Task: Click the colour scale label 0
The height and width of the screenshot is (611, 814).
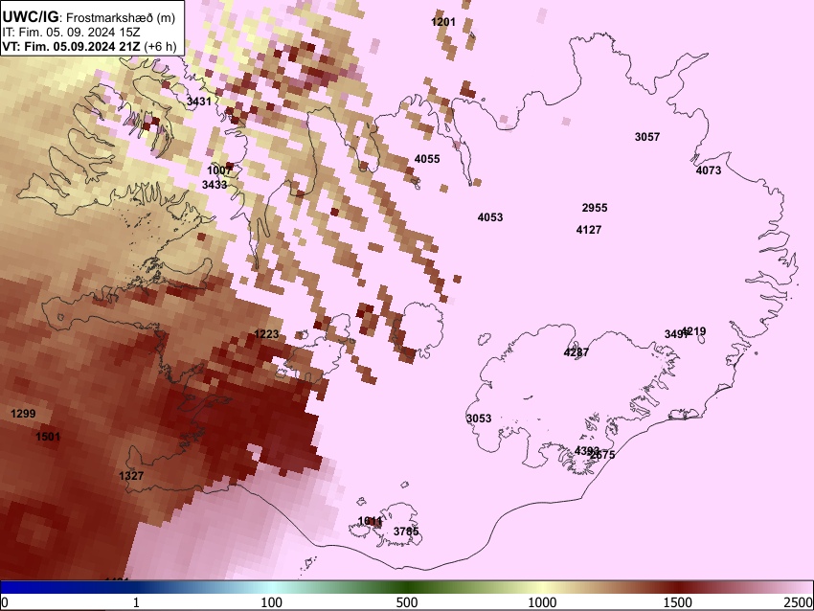Action: (x=5, y=602)
